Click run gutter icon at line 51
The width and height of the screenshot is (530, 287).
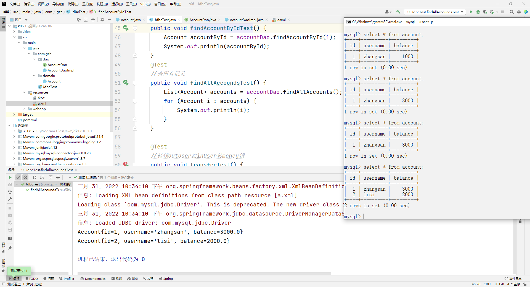pos(126,83)
